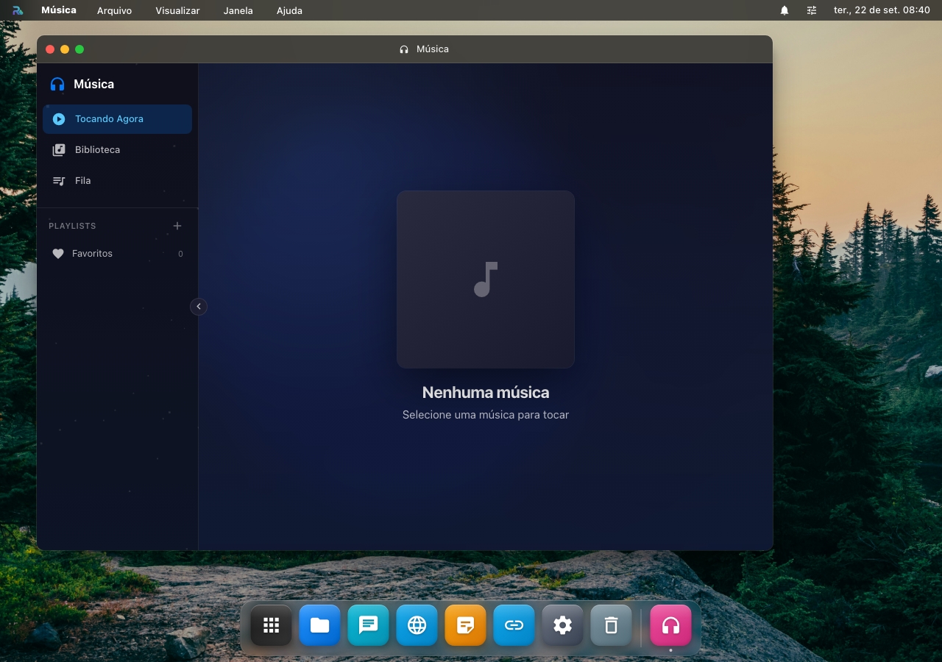Collapse the sidebar with the chevron
Screen dimensions: 942x662
[199, 307]
